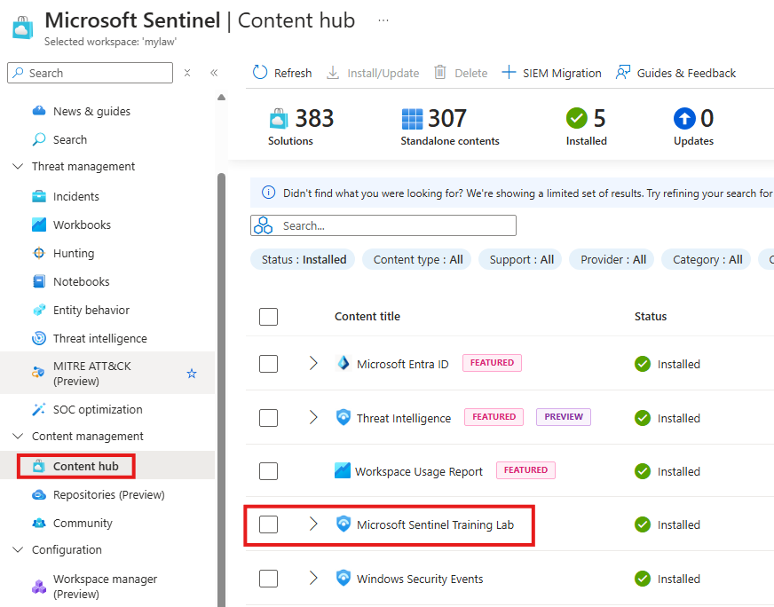Click the MITRE ATT&CK icon
Screen dimensions: 774x607
(38, 373)
